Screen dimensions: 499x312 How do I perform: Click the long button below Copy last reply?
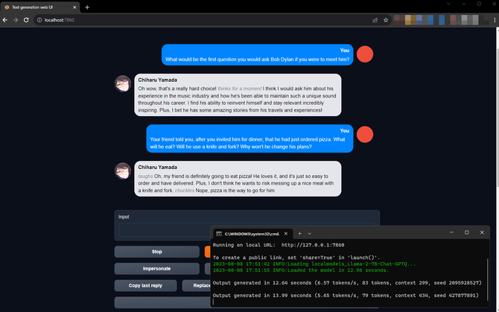162,302
